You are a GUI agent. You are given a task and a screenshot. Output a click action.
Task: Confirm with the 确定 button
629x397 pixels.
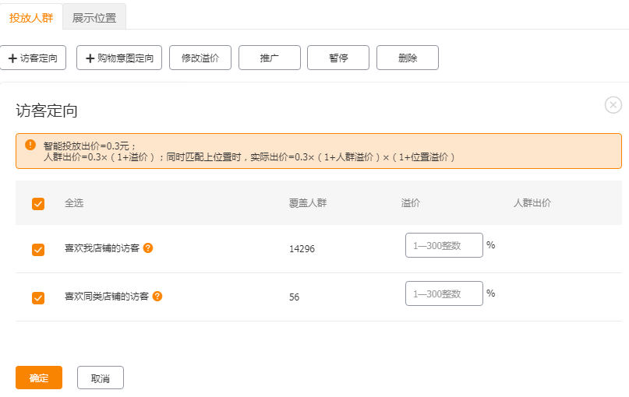coord(39,378)
